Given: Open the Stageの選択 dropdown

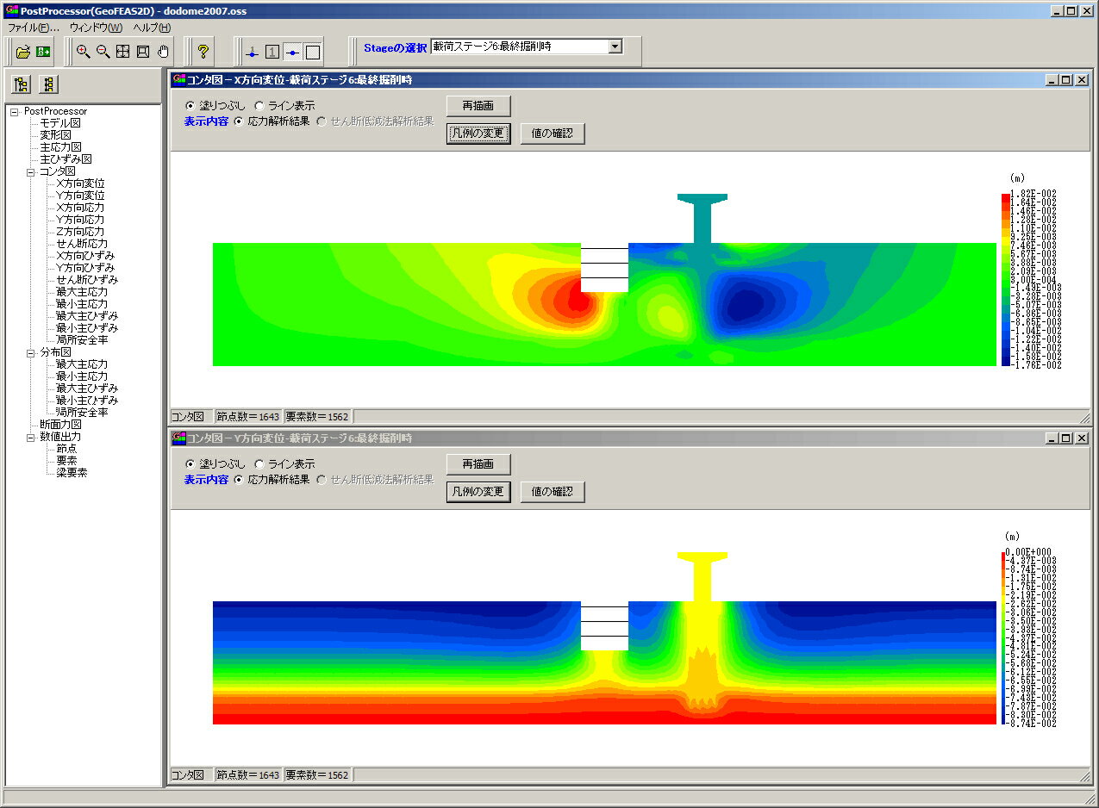Looking at the screenshot, I should coord(615,47).
